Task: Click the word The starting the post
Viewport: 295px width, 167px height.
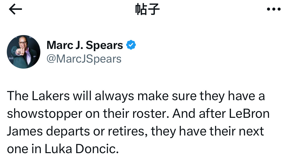Action: 18,96
